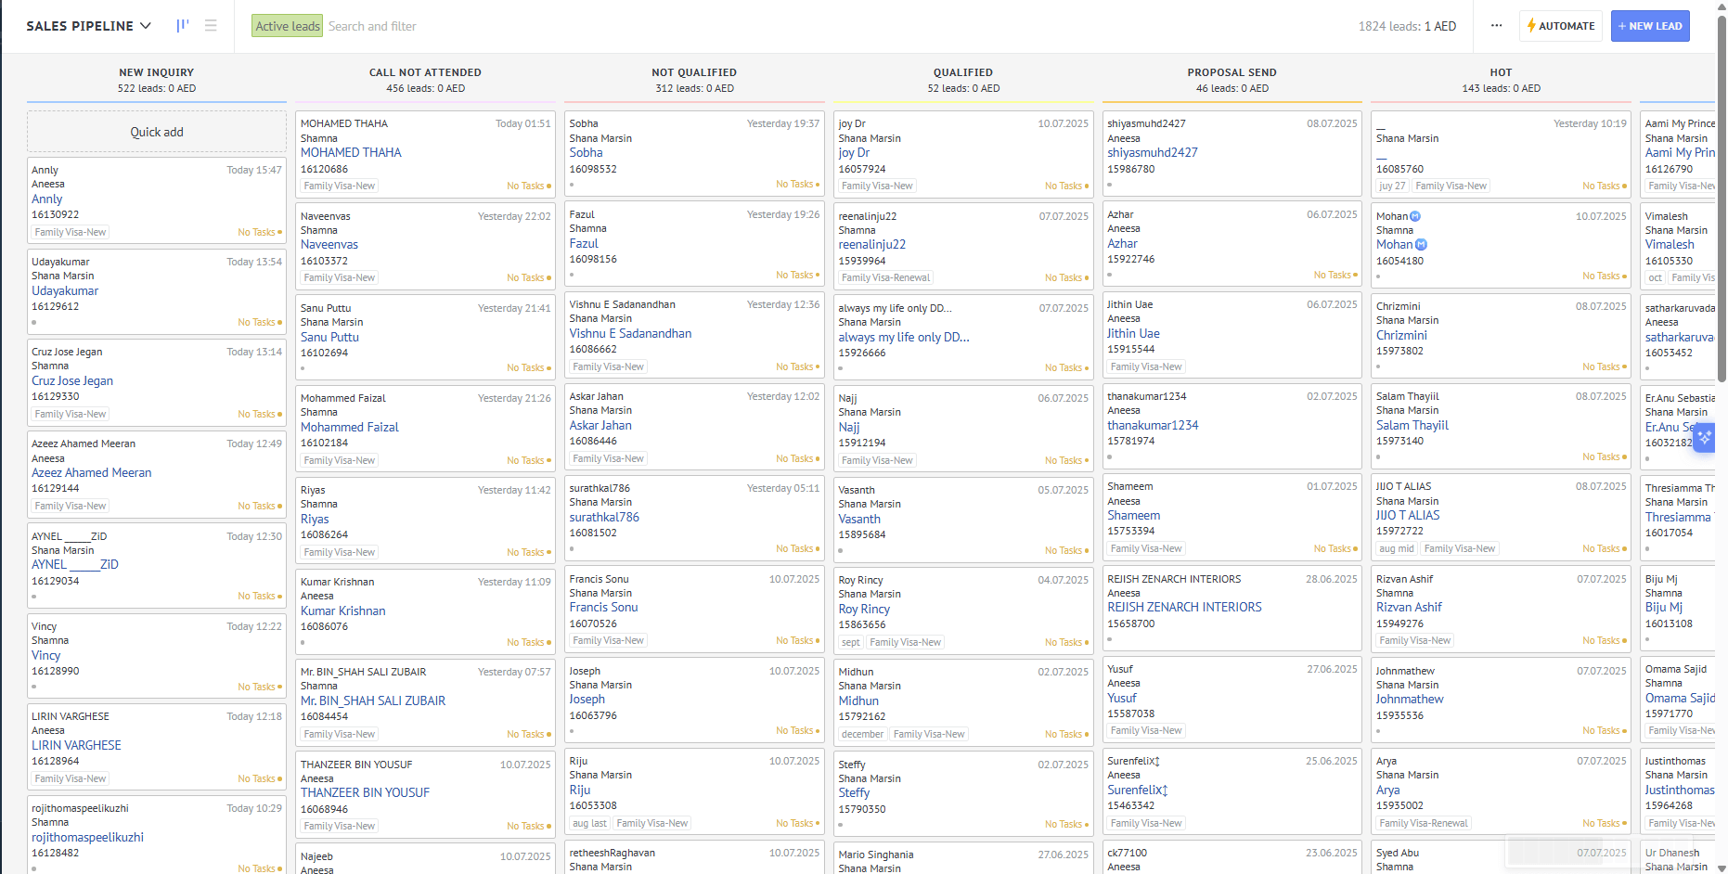Click the 'aug mid' tag on JIJO T ALIAS card
The width and height of the screenshot is (1728, 874).
point(1397,548)
